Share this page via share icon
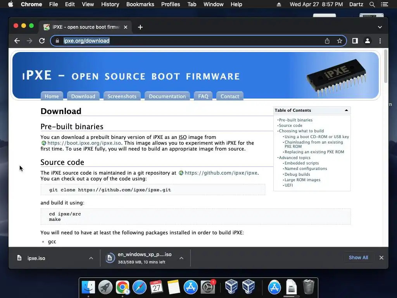 pos(327,41)
